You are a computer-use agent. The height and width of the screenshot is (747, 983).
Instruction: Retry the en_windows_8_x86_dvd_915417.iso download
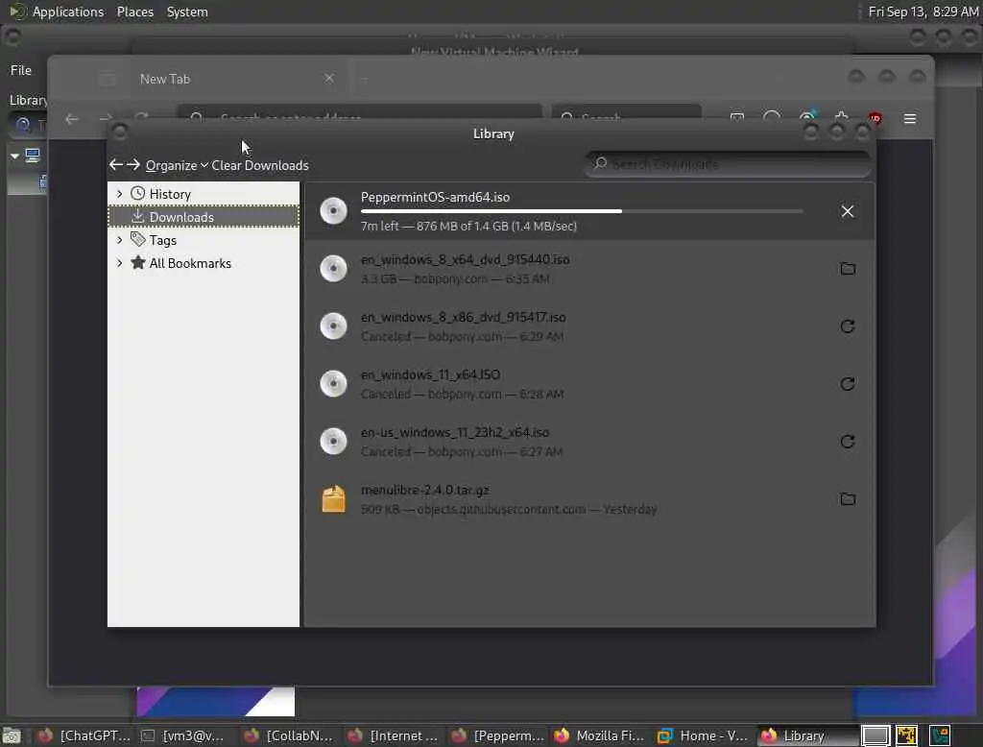point(847,326)
